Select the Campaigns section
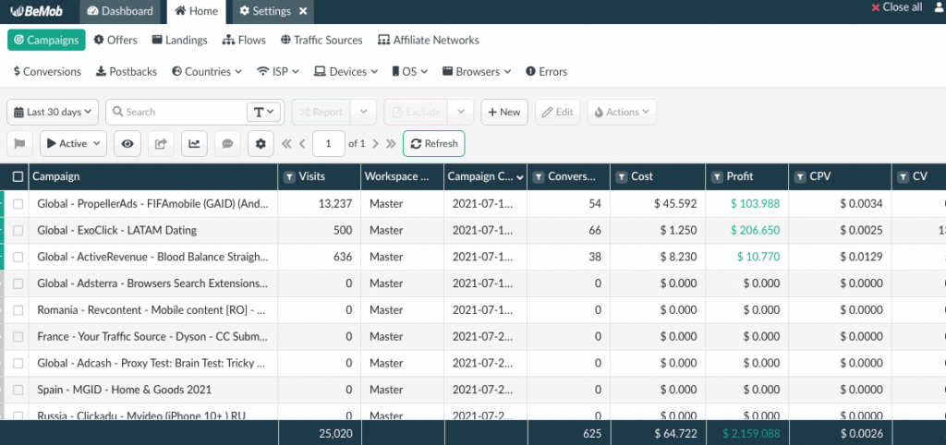 [x=46, y=40]
